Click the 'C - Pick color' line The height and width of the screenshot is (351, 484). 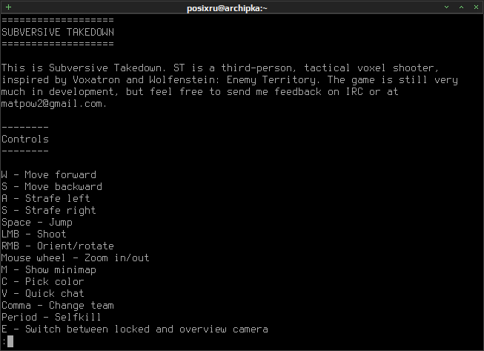point(42,282)
